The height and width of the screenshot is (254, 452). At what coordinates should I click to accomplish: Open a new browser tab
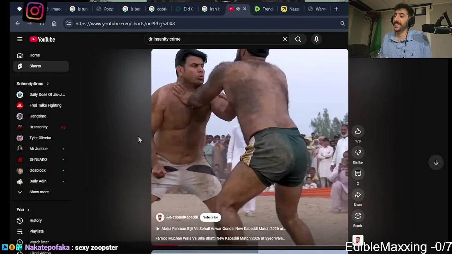(x=336, y=9)
